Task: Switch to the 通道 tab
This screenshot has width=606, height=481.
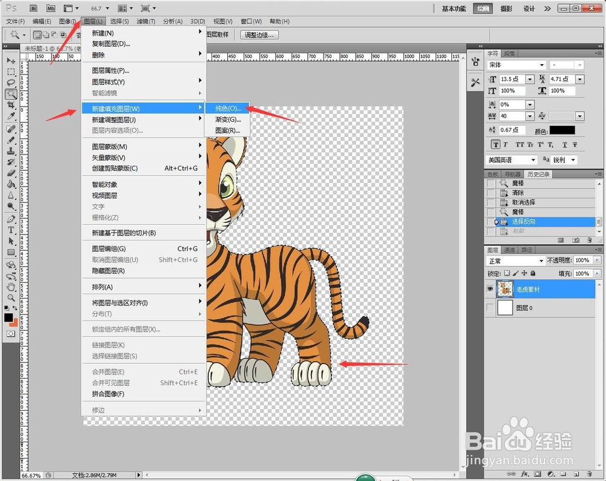Action: [509, 250]
